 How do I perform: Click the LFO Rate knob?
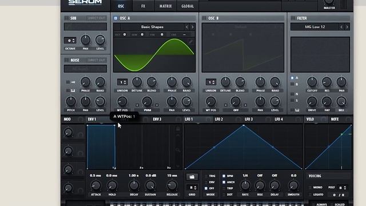[x=245, y=185]
